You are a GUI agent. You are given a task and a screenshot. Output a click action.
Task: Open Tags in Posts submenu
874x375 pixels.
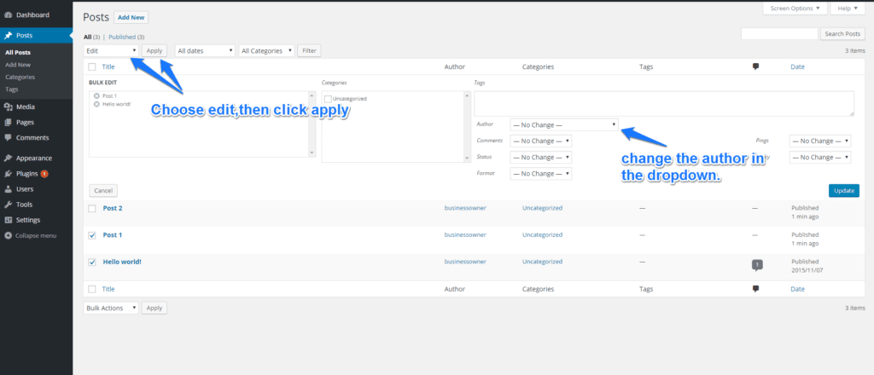(x=11, y=89)
